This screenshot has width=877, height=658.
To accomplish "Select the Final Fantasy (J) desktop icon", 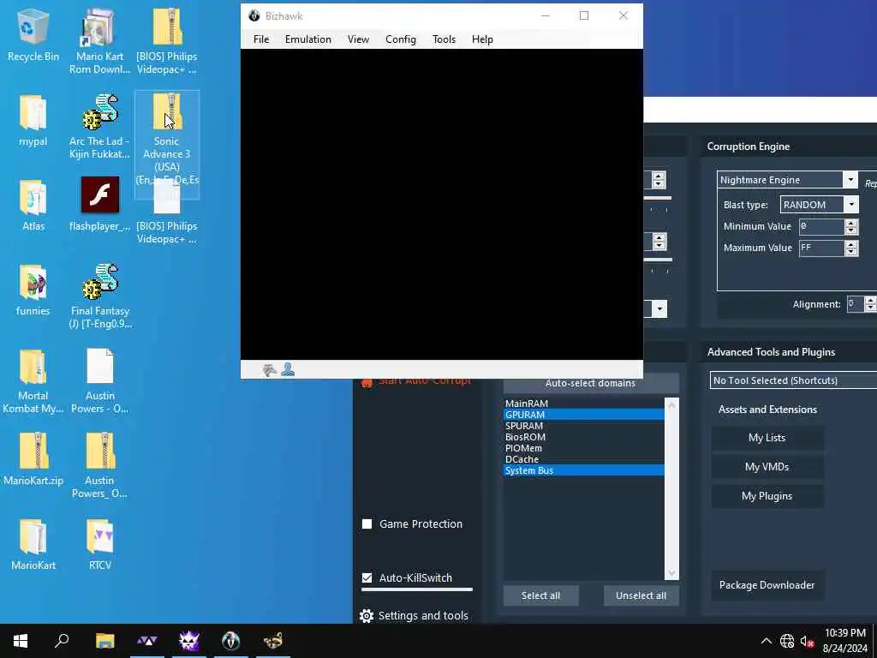I will pos(99,296).
